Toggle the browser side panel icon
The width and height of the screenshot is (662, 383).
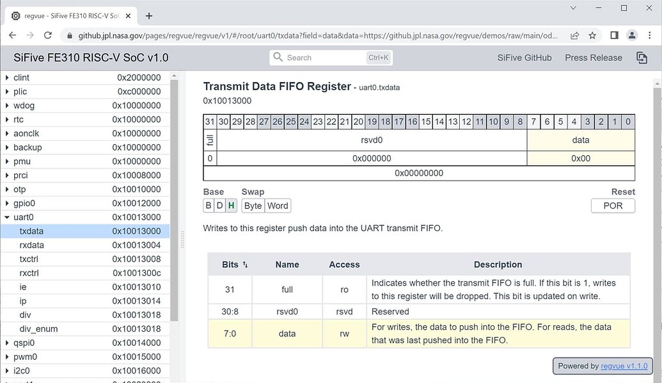click(x=613, y=35)
